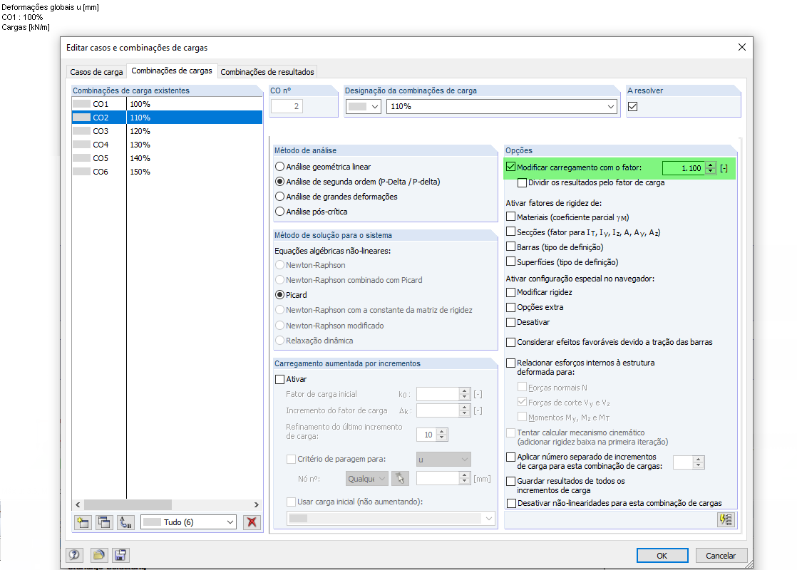Select CO5 140% in the list

[x=167, y=158]
